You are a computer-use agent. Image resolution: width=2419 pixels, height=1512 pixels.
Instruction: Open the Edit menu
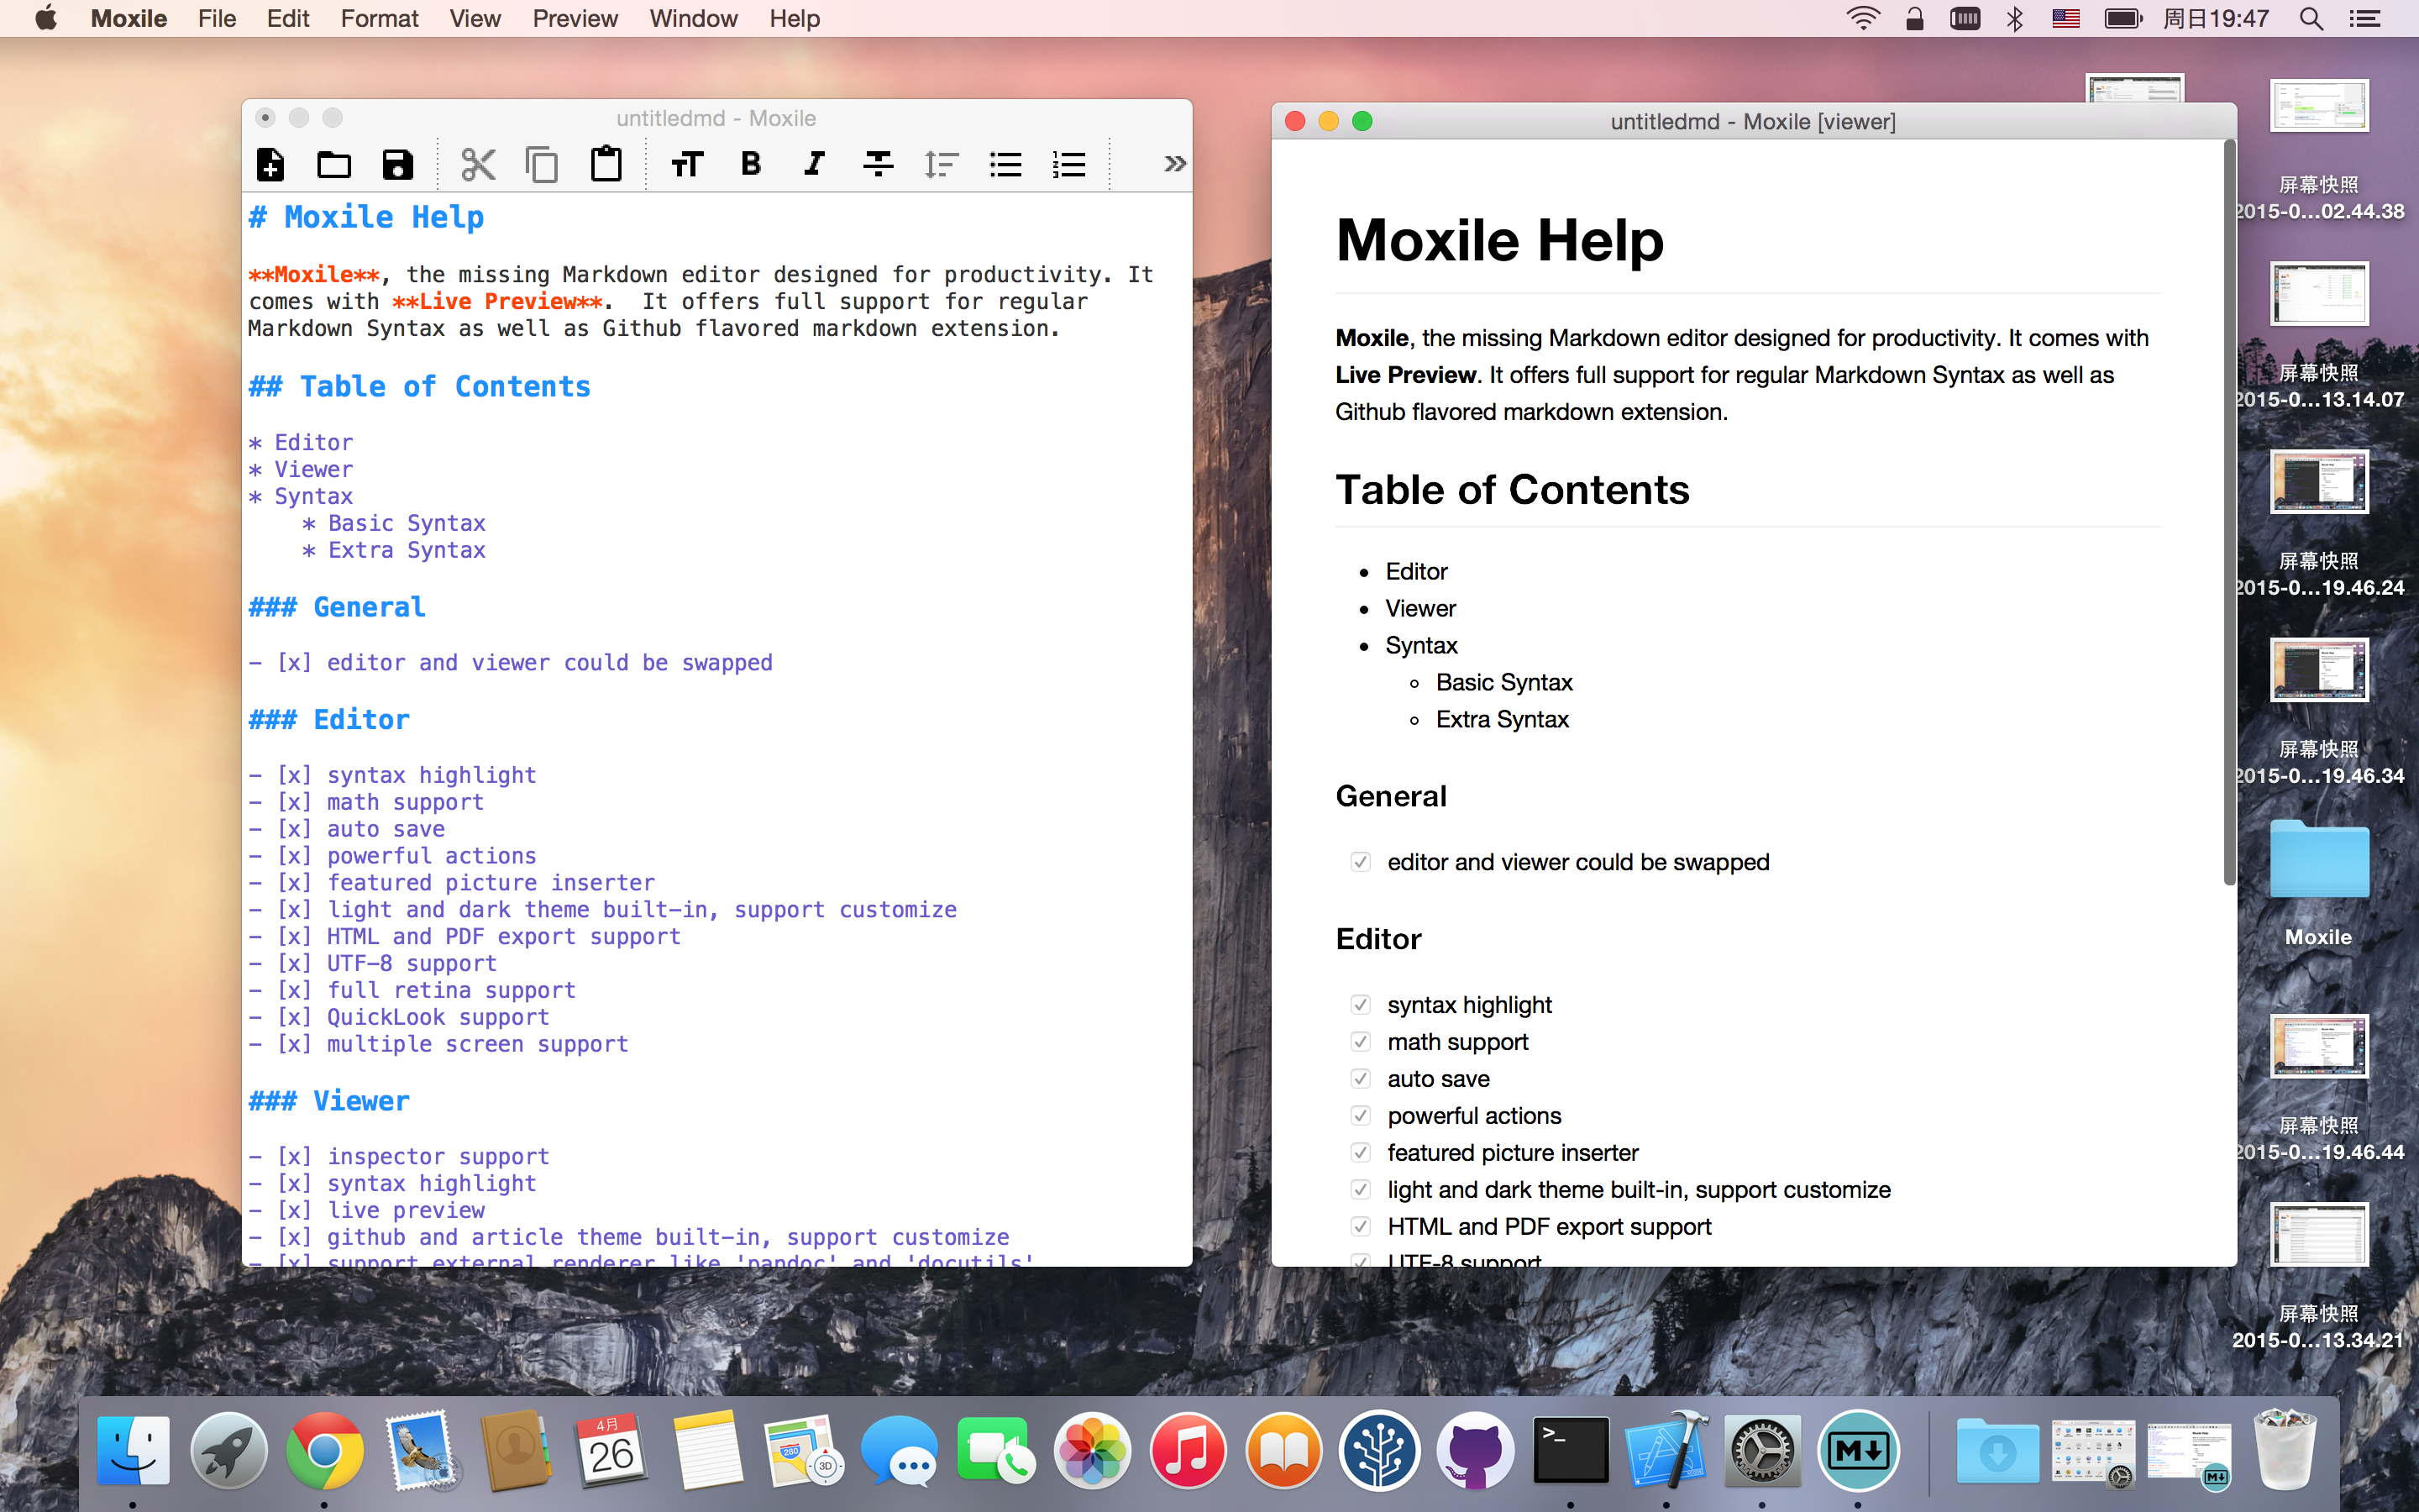[288, 18]
